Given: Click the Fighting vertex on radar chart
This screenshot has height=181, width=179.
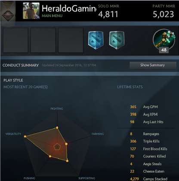Looking at the screenshot, I should click(x=57, y=127).
